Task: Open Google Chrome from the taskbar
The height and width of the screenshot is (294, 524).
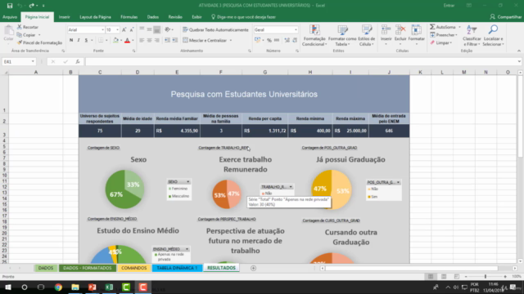Action: (58, 287)
